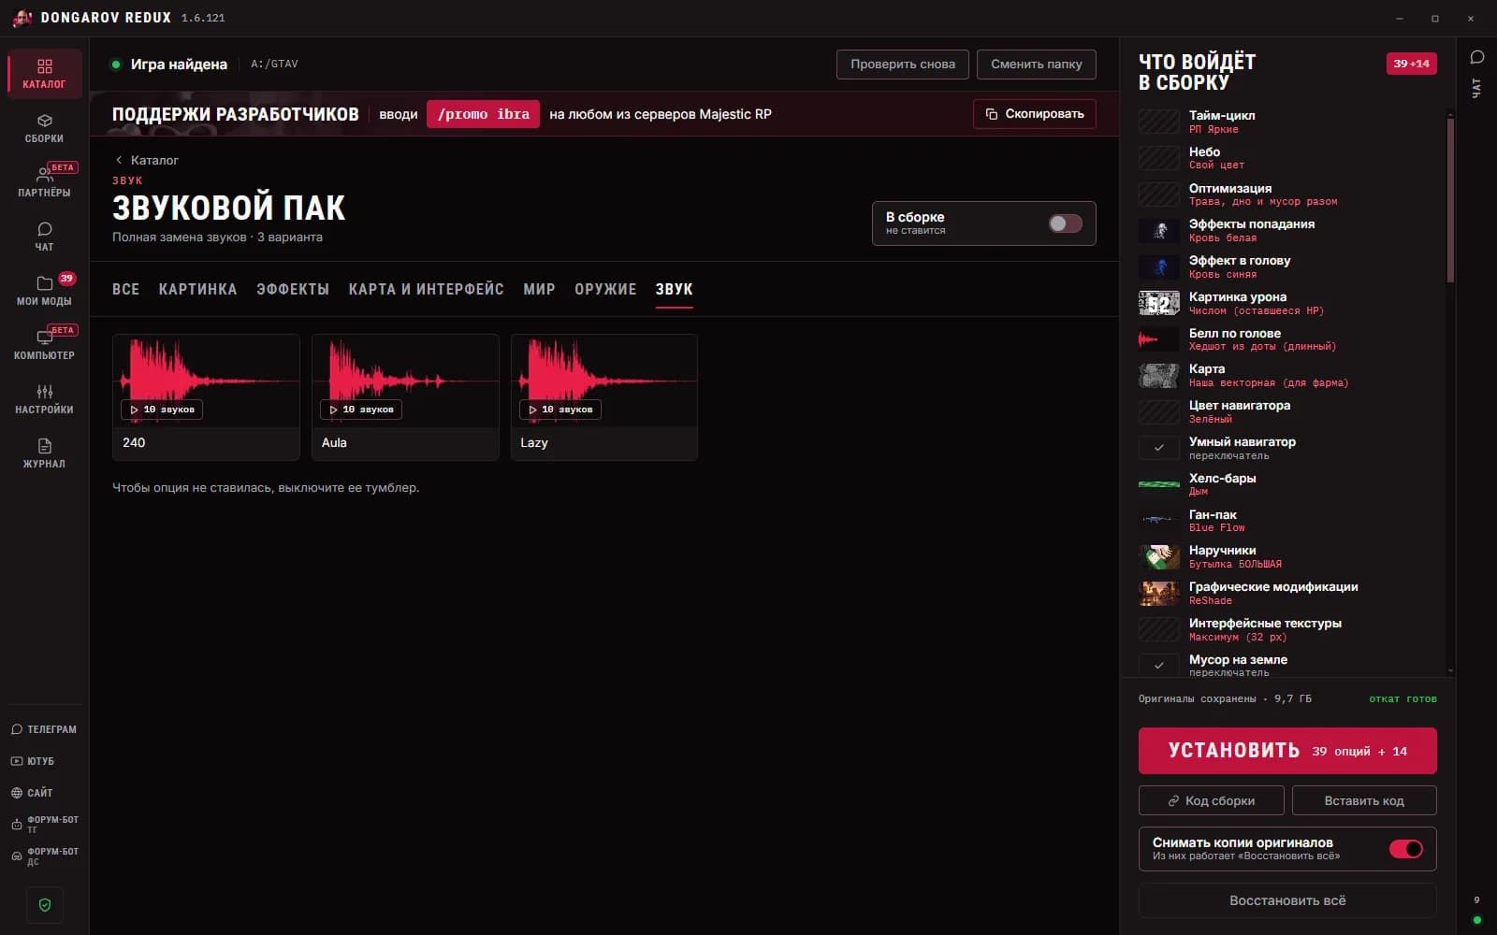The height and width of the screenshot is (935, 1497).
Task: Disable Снимать копии оригиналов toggle
Action: [1405, 849]
